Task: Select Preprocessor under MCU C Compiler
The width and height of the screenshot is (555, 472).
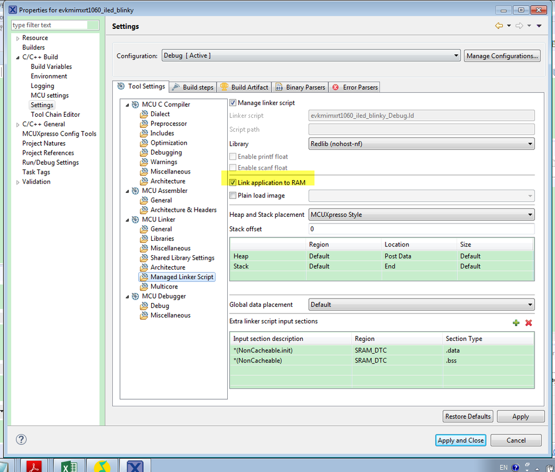Action: 168,123
